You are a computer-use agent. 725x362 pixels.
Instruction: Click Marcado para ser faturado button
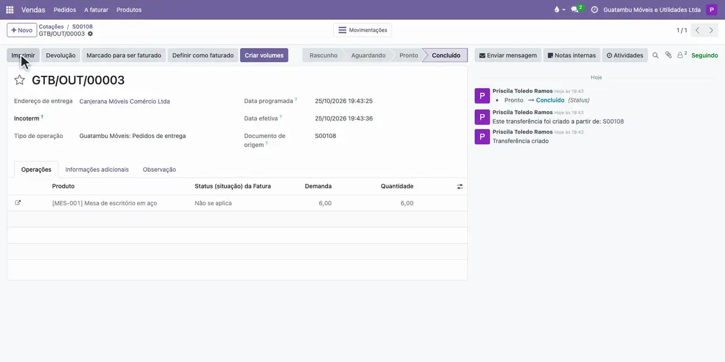coord(123,55)
